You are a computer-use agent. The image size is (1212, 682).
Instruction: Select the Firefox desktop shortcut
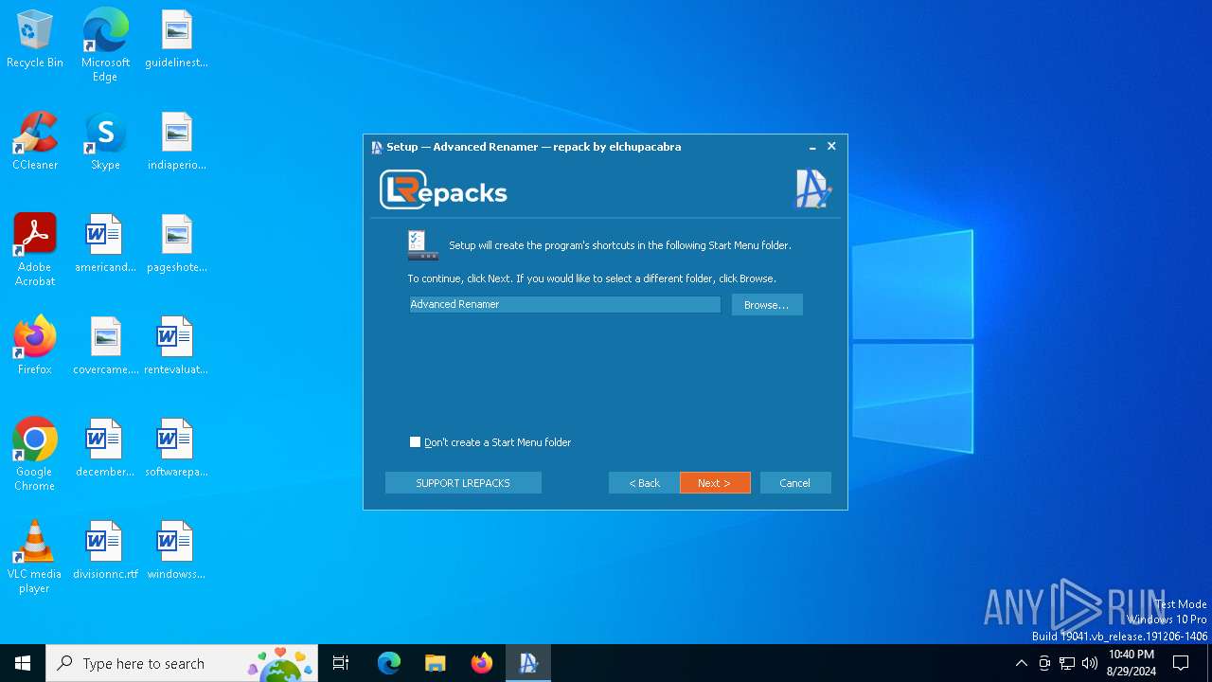pyautogui.click(x=35, y=347)
